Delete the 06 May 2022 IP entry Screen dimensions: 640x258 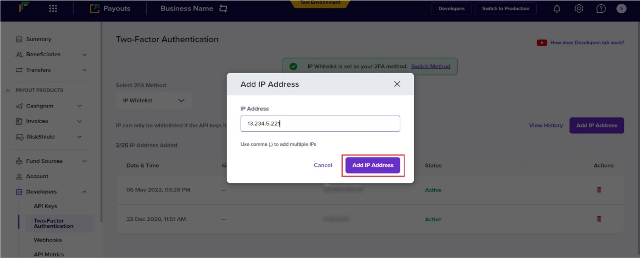coord(599,190)
